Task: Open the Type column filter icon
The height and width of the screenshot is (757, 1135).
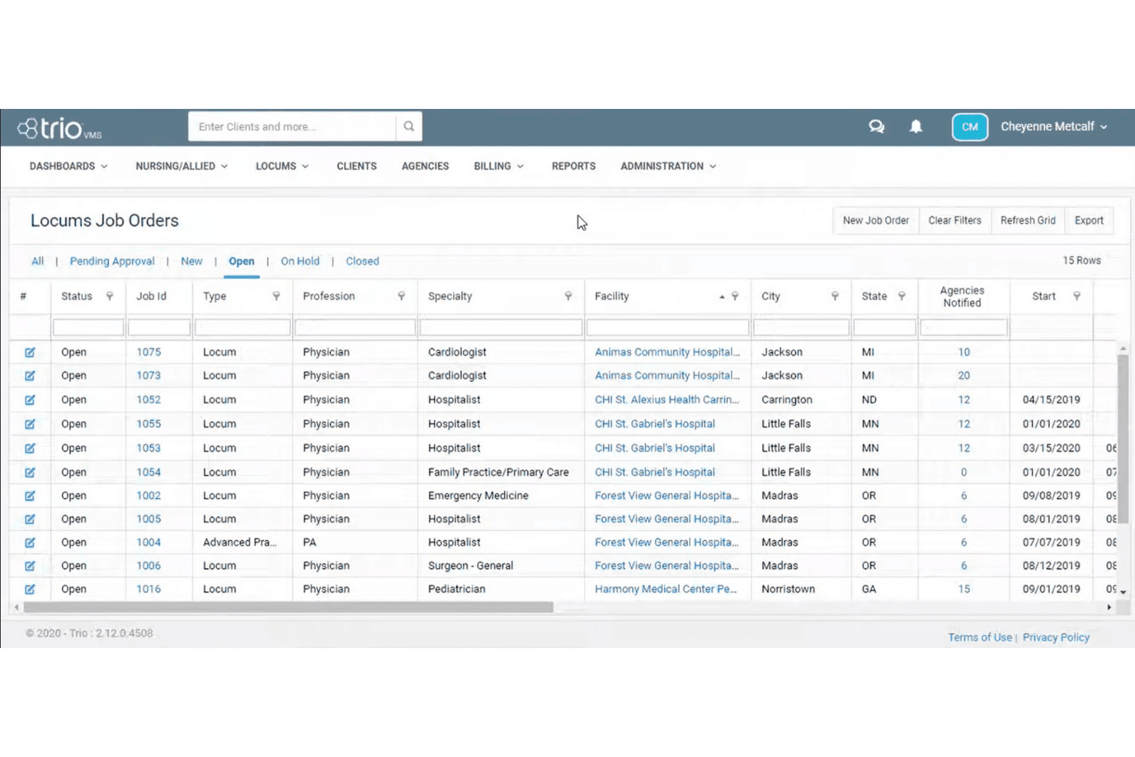Action: (x=276, y=296)
